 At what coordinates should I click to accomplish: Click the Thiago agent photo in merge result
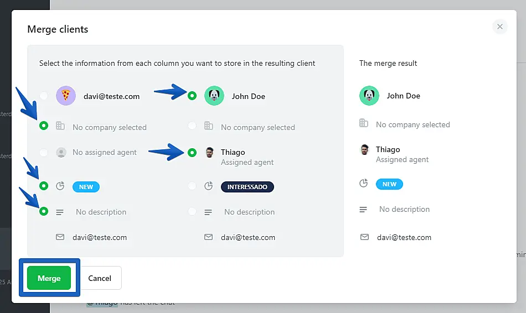tap(364, 150)
